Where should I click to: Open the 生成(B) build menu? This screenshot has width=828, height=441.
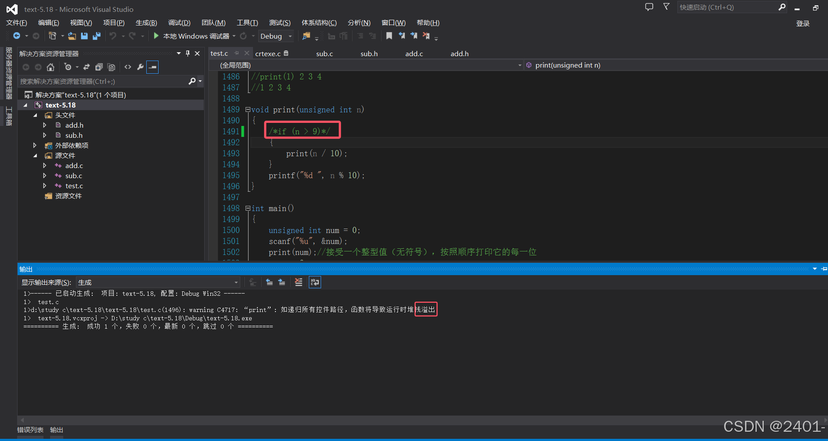[146, 23]
